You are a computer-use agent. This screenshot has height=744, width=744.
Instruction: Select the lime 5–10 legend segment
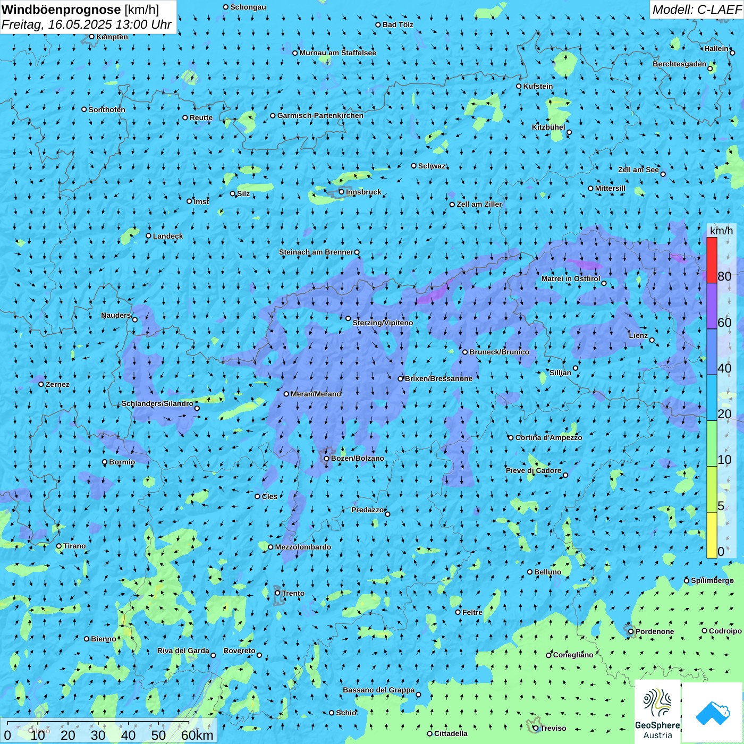712,489
